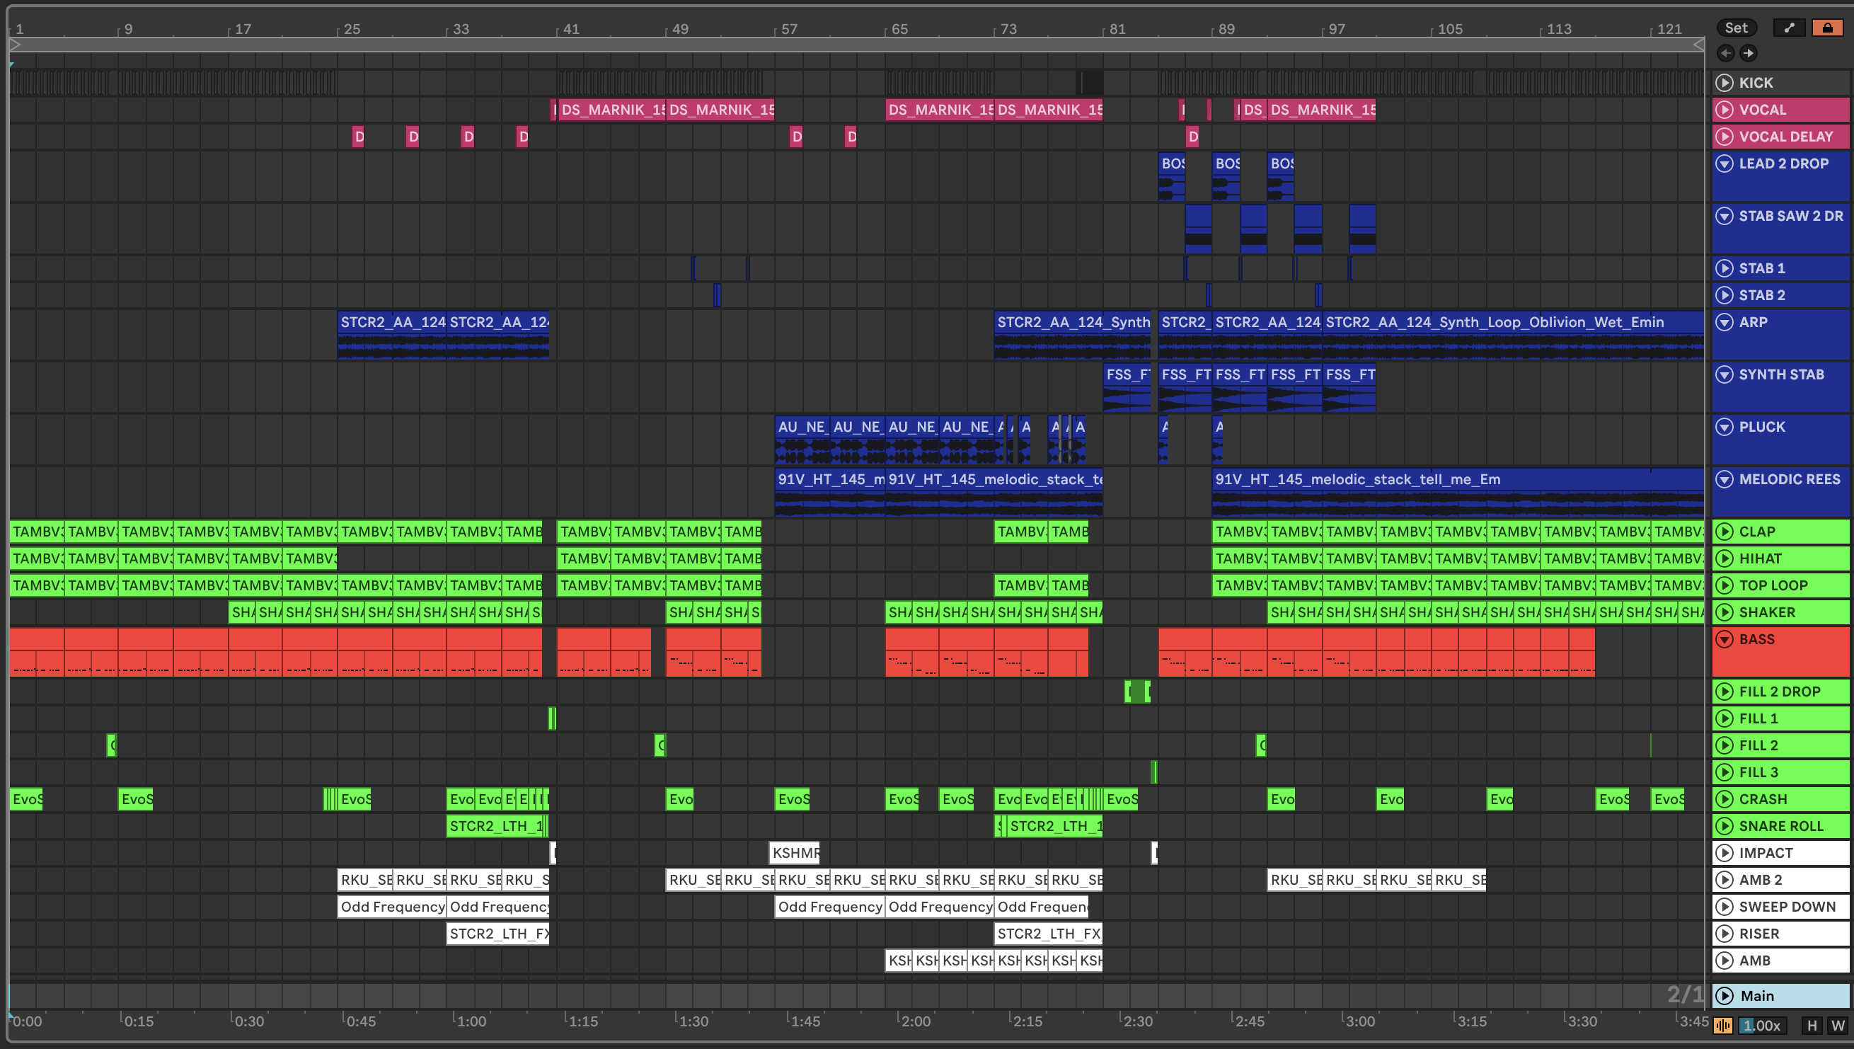This screenshot has height=1049, width=1854.
Task: Unfold the CRASH track
Action: point(1725,799)
